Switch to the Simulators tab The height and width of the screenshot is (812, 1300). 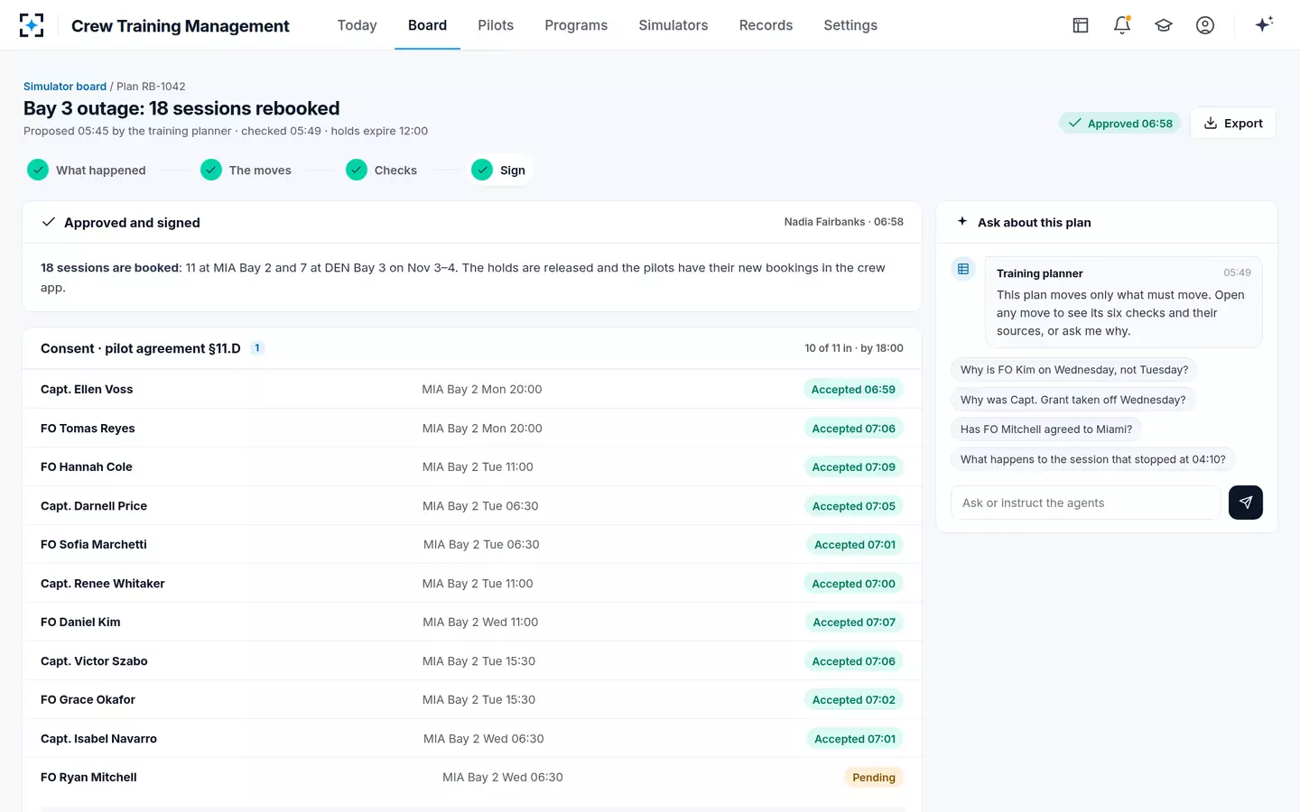673,25
